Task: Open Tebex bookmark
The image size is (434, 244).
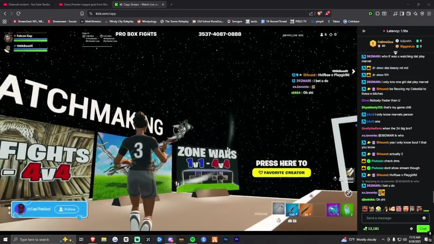Action: (x=333, y=21)
